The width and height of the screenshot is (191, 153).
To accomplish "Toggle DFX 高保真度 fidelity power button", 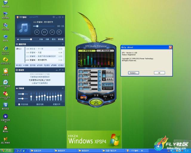I will pos(81,72).
